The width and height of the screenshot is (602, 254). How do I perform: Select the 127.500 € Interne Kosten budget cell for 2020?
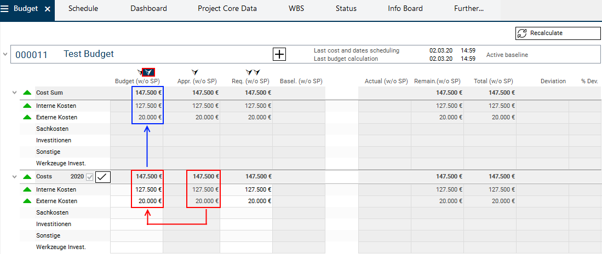coord(148,189)
